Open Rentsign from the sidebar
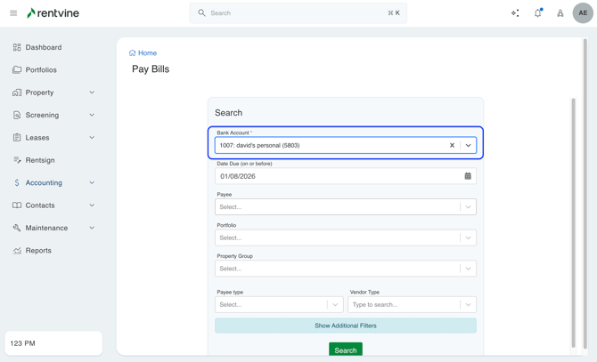Image resolution: width=597 pixels, height=362 pixels. pyautogui.click(x=40, y=160)
